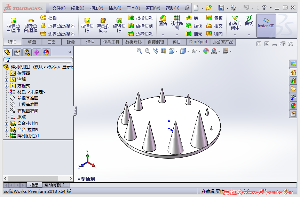Choose the 扫描 sweep boss tool
Viewport: 300px width, 197px height.
[49, 18]
